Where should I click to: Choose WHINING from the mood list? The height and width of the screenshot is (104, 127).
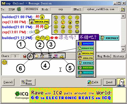tap(86, 73)
